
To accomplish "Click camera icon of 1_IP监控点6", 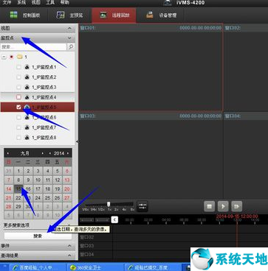I will click(x=27, y=117).
